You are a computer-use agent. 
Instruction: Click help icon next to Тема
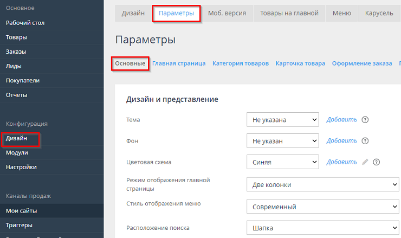coord(365,120)
